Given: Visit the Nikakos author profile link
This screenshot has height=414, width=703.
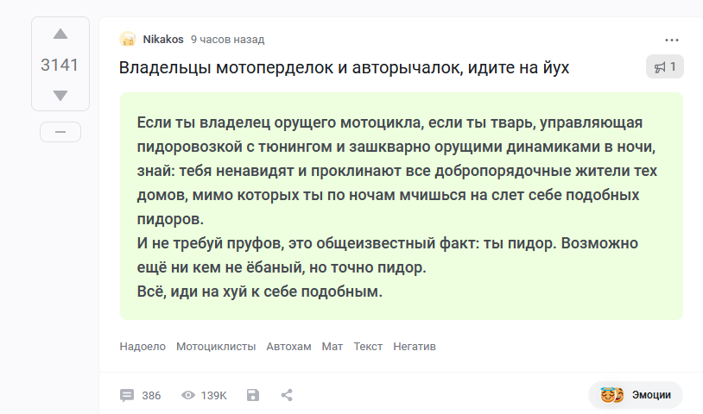Looking at the screenshot, I should tap(162, 40).
